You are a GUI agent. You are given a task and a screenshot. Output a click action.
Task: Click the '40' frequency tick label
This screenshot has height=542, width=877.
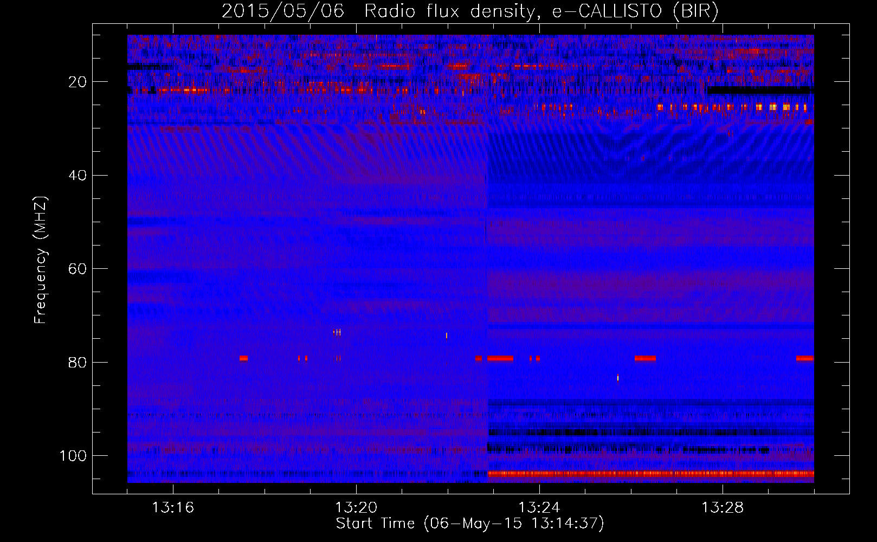78,176
